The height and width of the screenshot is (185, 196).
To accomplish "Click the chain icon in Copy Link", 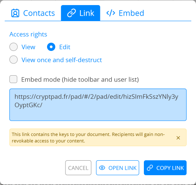I will click(x=150, y=168).
